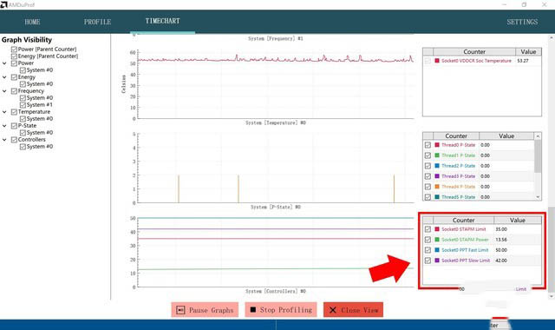Uncheck the Controllers group checkbox
555x330 pixels.
coord(14,140)
